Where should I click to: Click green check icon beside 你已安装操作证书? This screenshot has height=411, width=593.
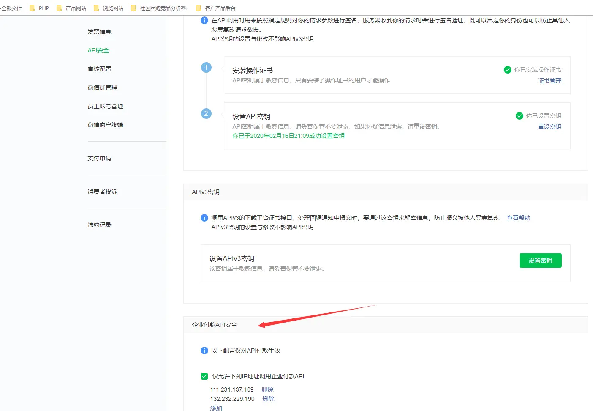[508, 70]
